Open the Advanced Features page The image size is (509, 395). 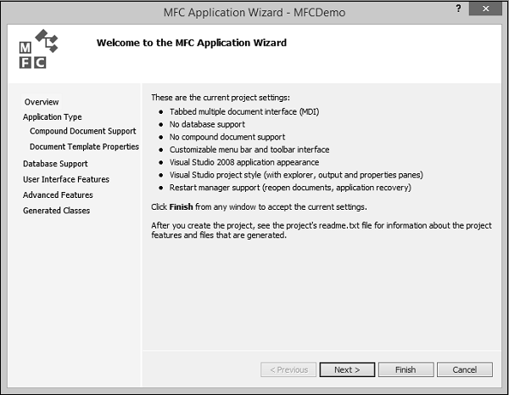(x=58, y=195)
